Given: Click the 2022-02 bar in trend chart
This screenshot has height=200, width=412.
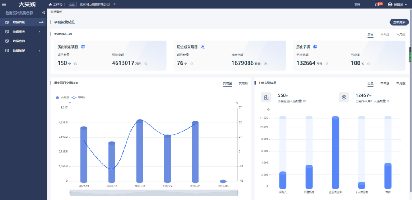Looking at the screenshot, I should [x=112, y=162].
